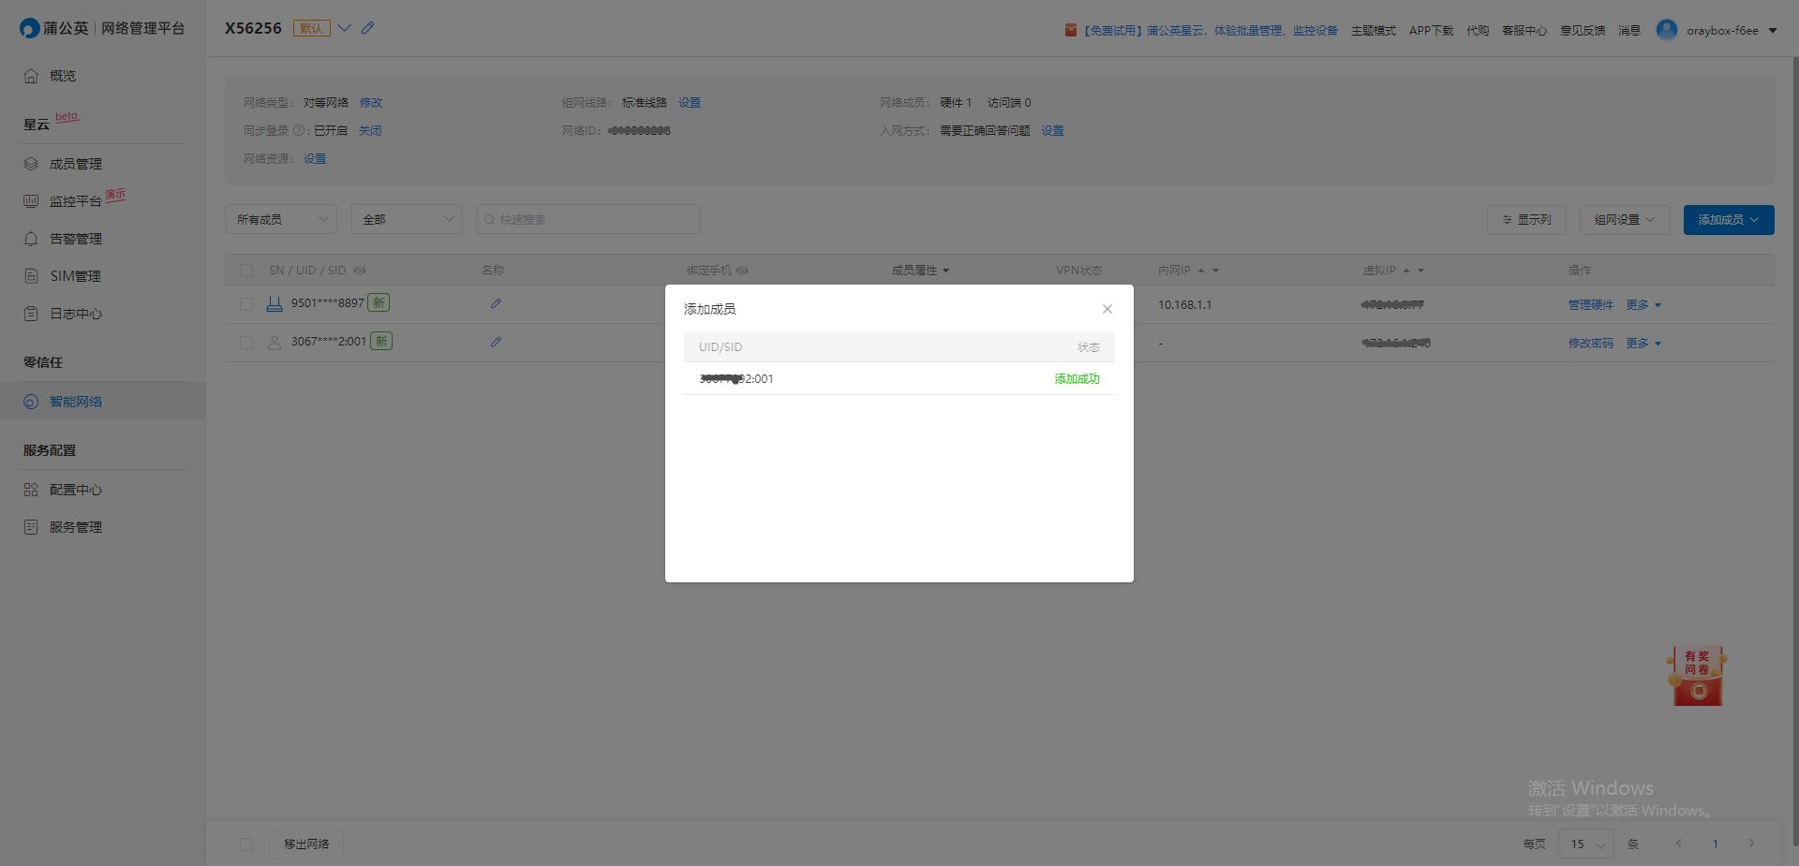Image resolution: width=1799 pixels, height=866 pixels.
Task: Expand the 添加成员 blue dropdown button
Action: [1728, 219]
